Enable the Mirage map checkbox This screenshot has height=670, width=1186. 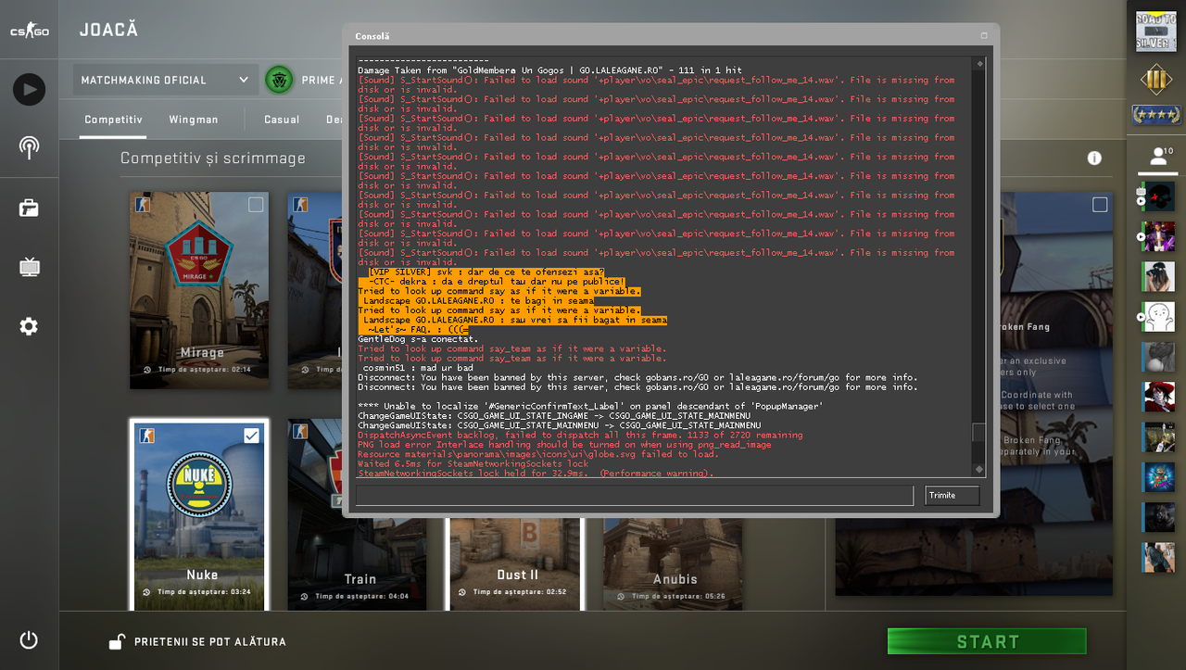tap(256, 205)
